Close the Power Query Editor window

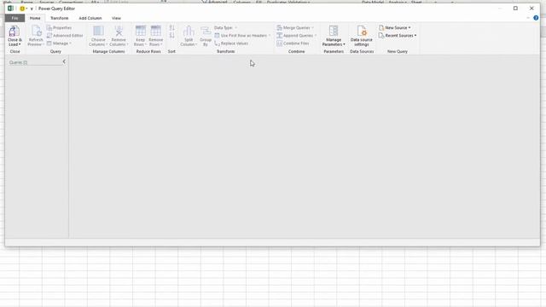click(x=531, y=9)
